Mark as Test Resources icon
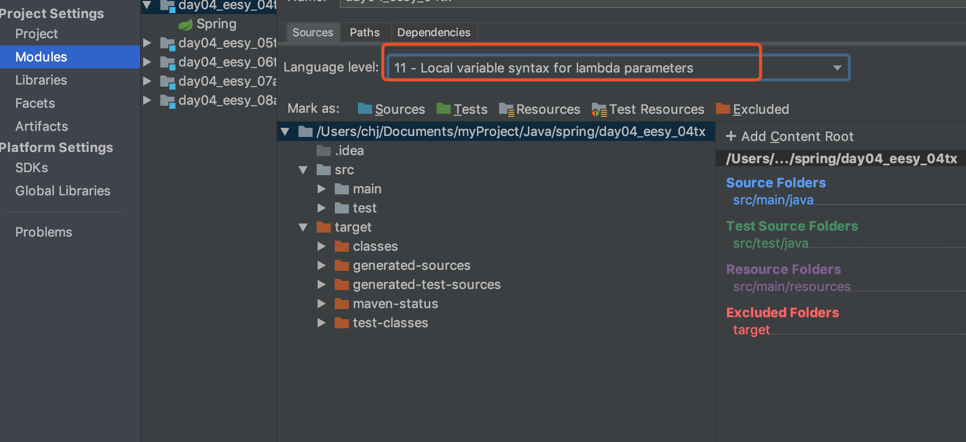Image resolution: width=966 pixels, height=442 pixels. (599, 109)
